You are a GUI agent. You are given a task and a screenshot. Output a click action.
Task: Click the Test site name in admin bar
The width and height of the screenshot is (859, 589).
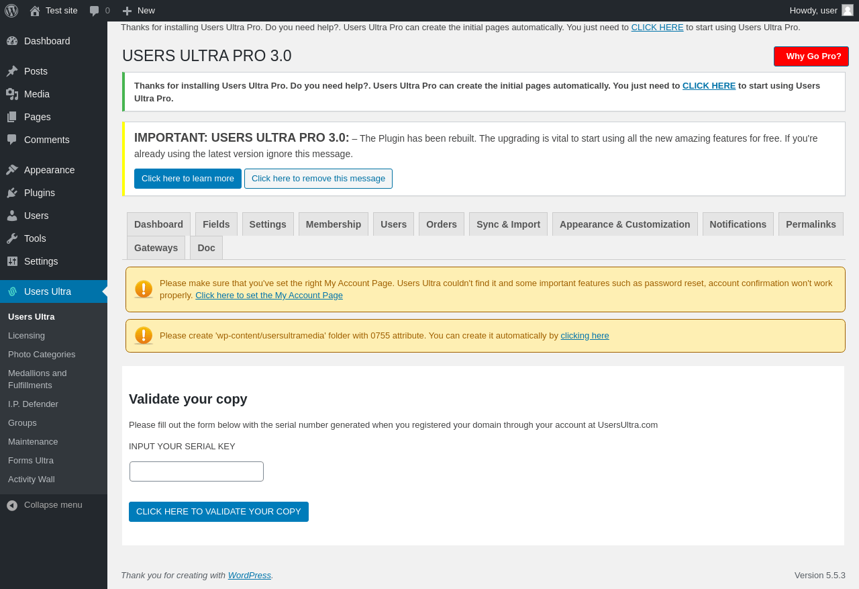(x=62, y=11)
